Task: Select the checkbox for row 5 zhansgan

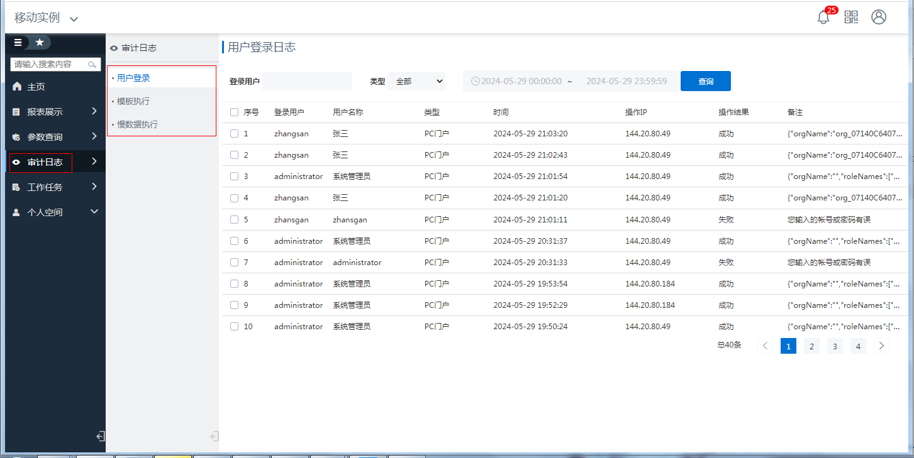Action: (234, 220)
